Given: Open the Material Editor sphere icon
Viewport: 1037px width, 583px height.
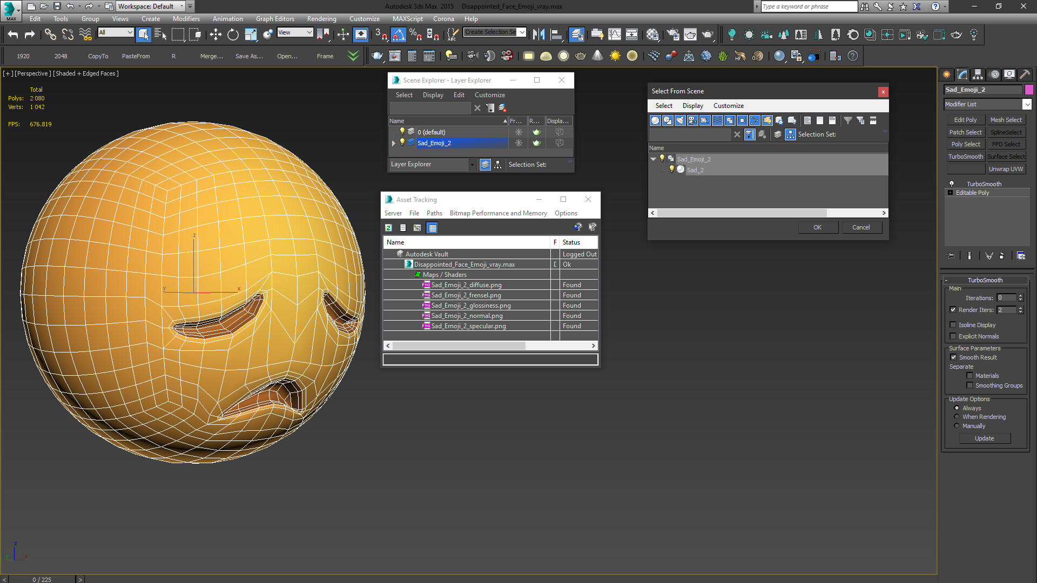Looking at the screenshot, I should coord(652,35).
